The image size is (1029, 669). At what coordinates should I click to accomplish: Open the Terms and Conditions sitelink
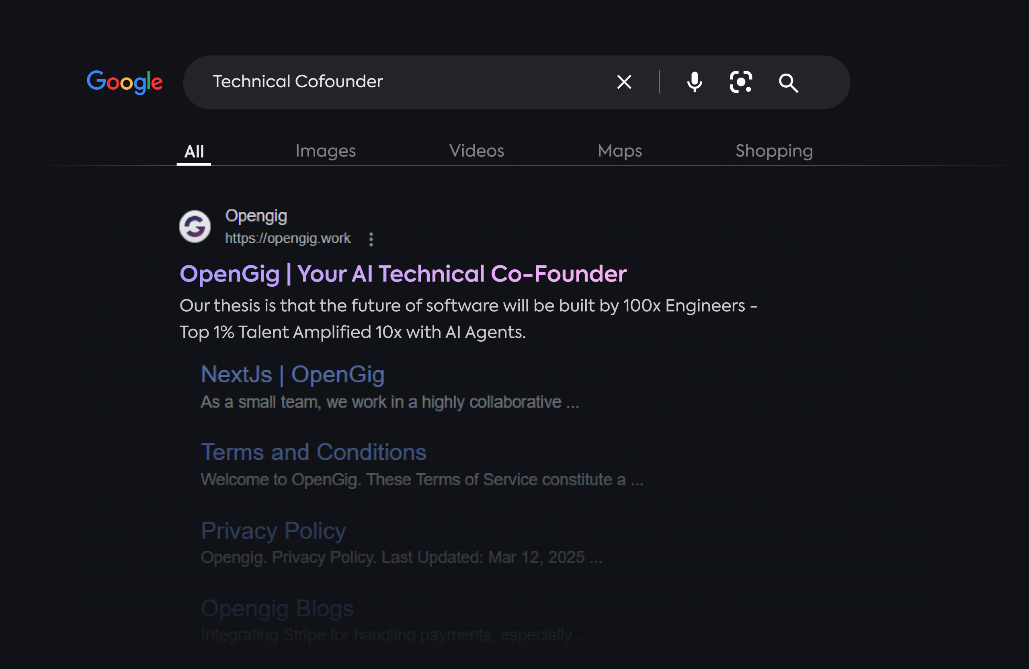[x=314, y=452]
